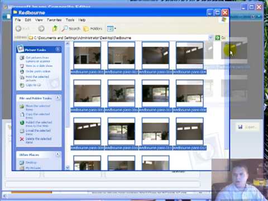Image resolution: width=268 pixels, height=201 pixels.
Task: Click Copy the selected items
Action: 38,116
